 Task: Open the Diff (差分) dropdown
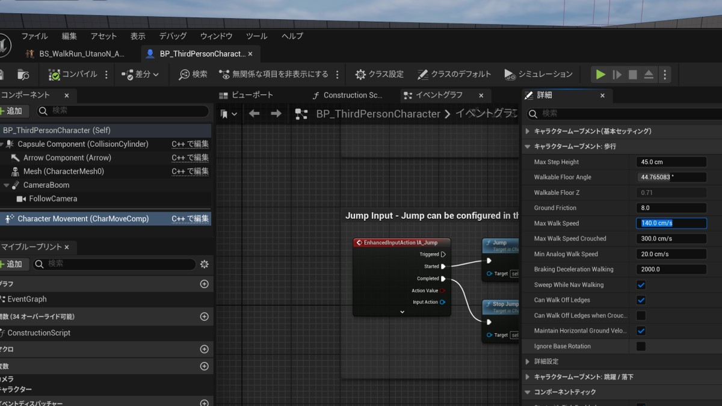[140, 75]
